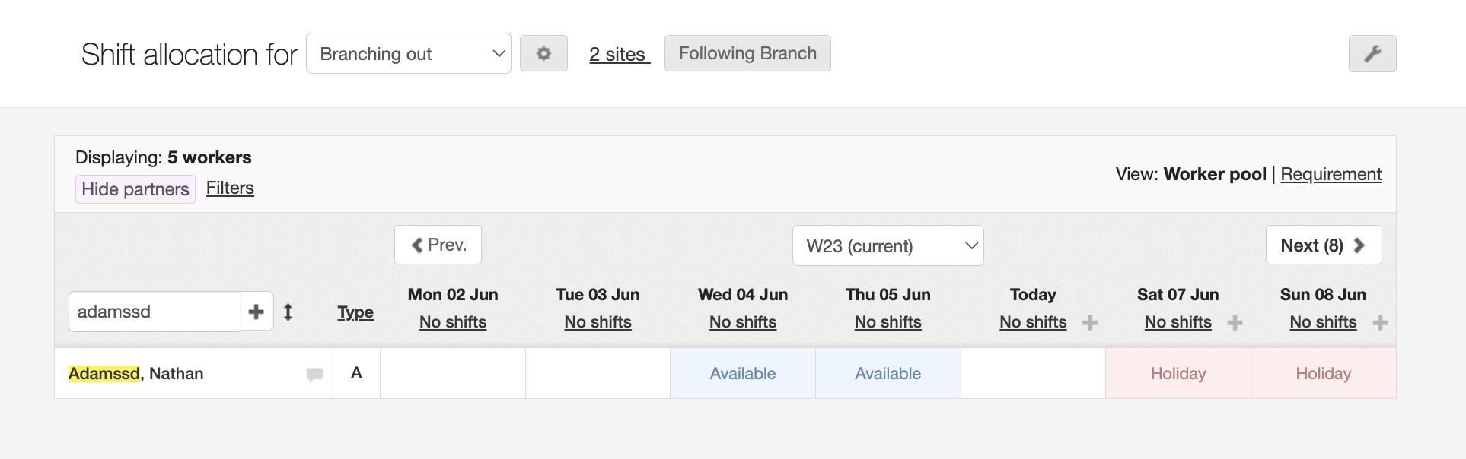Go to next week with Next (8)

(x=1323, y=245)
